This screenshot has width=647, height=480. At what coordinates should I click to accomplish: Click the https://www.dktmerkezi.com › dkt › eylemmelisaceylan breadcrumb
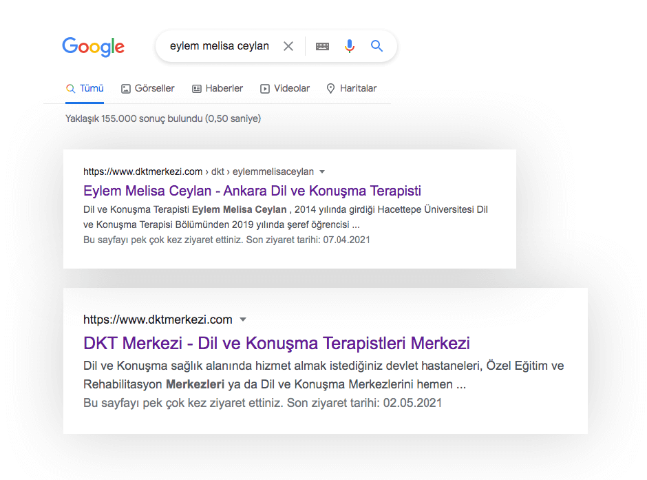coord(198,171)
